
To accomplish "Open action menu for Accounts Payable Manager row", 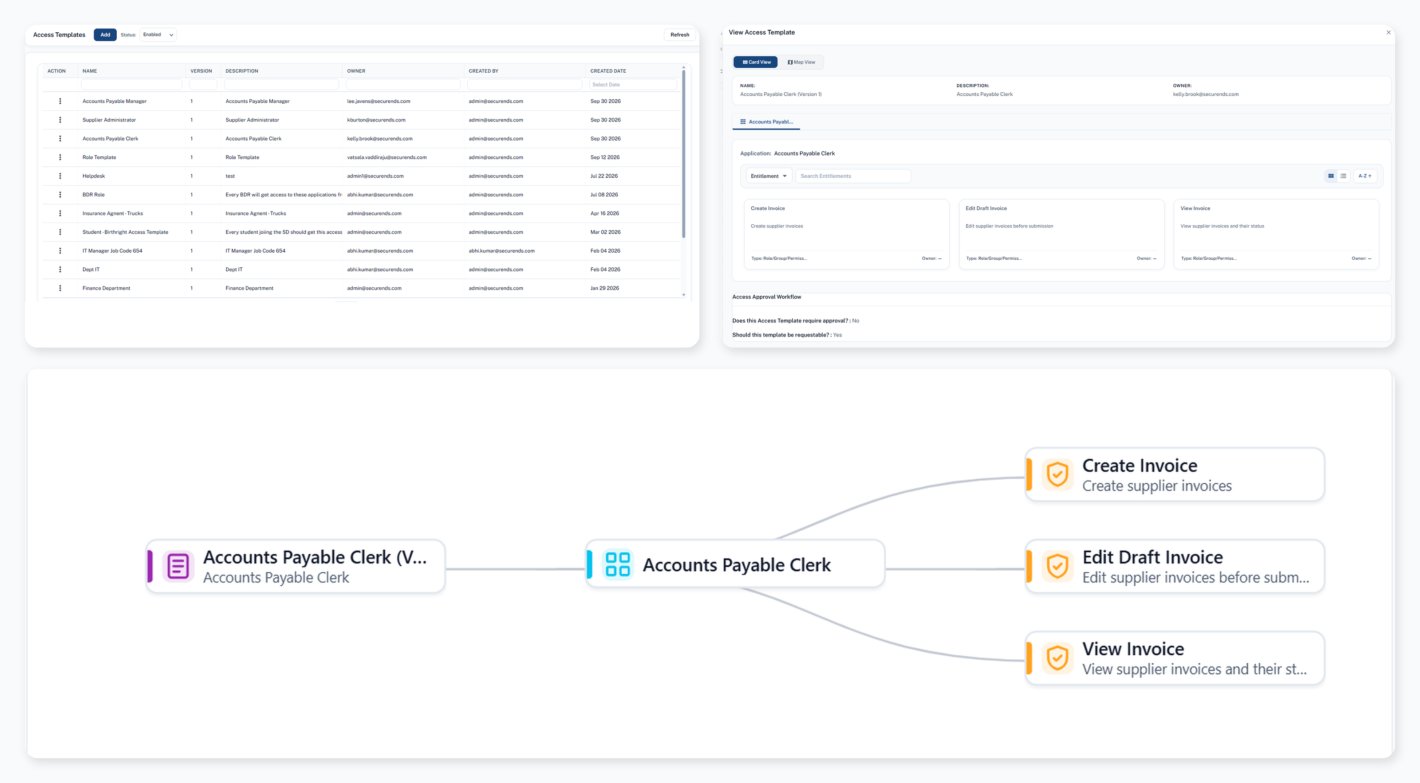I will pyautogui.click(x=60, y=102).
